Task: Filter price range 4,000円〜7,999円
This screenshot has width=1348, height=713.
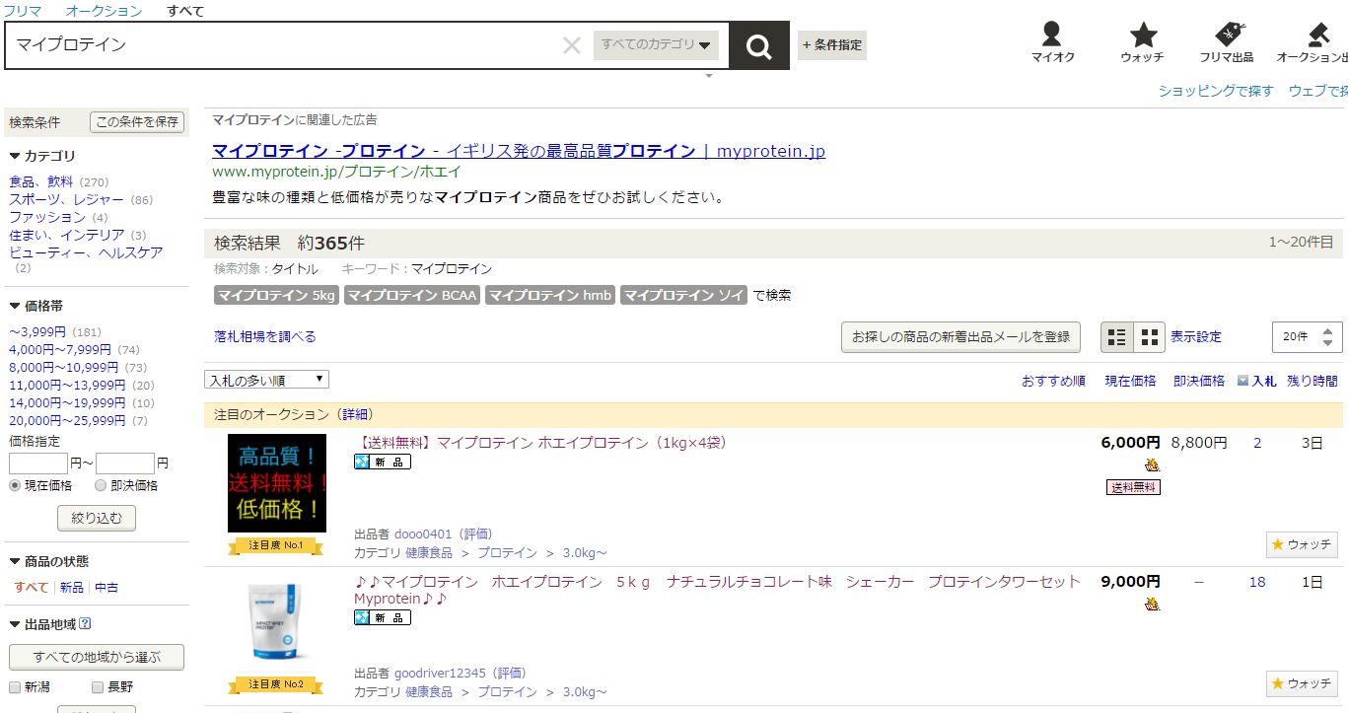Action: (x=60, y=349)
